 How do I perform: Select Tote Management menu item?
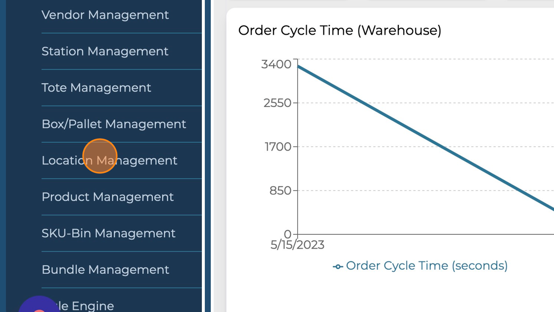tap(96, 88)
